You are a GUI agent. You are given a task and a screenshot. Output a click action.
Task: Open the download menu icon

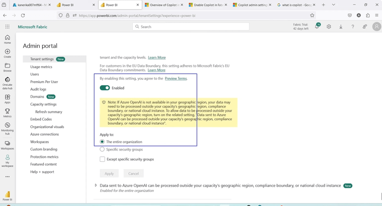(x=341, y=26)
